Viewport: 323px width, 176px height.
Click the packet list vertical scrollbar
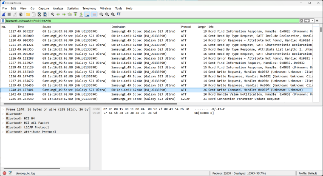[321, 29]
